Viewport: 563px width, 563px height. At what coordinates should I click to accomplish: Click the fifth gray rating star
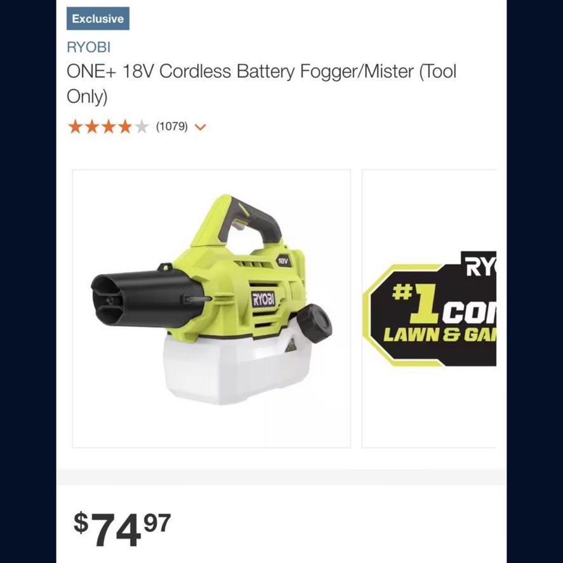142,127
